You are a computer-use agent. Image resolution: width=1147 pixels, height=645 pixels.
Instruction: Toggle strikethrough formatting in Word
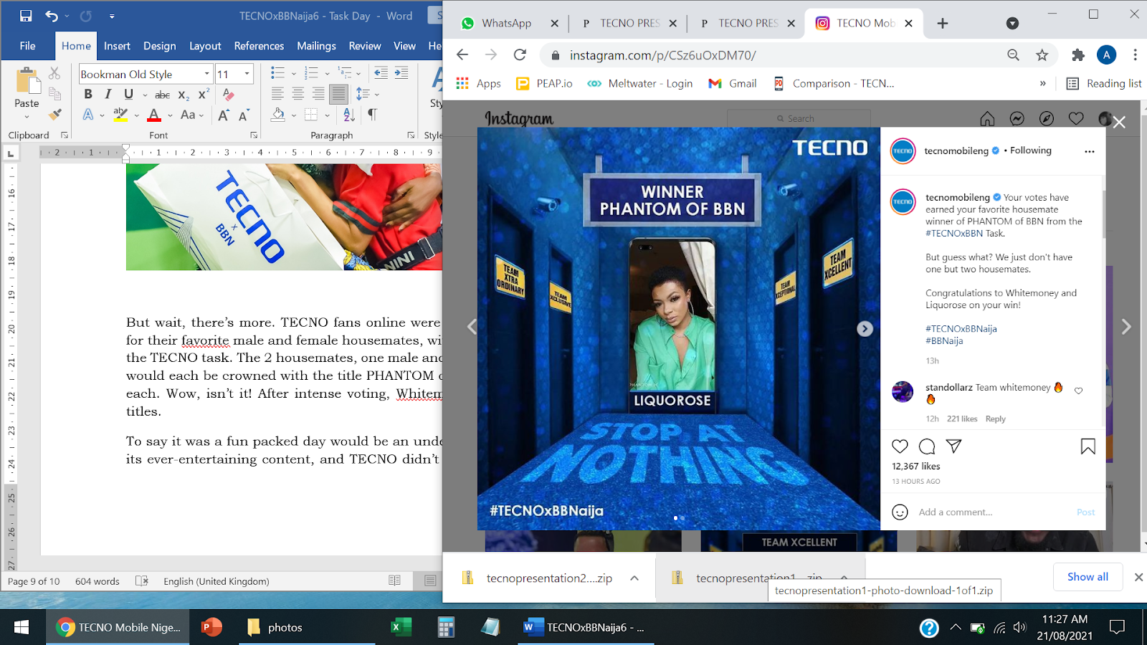[163, 95]
